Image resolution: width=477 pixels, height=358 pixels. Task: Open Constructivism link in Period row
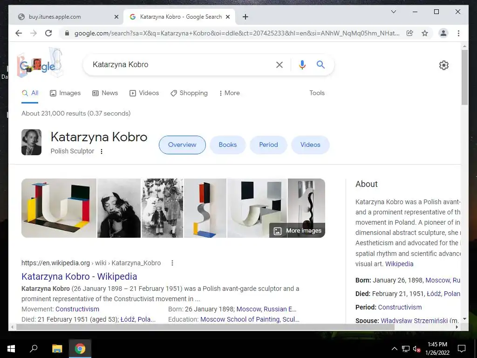tap(400, 307)
